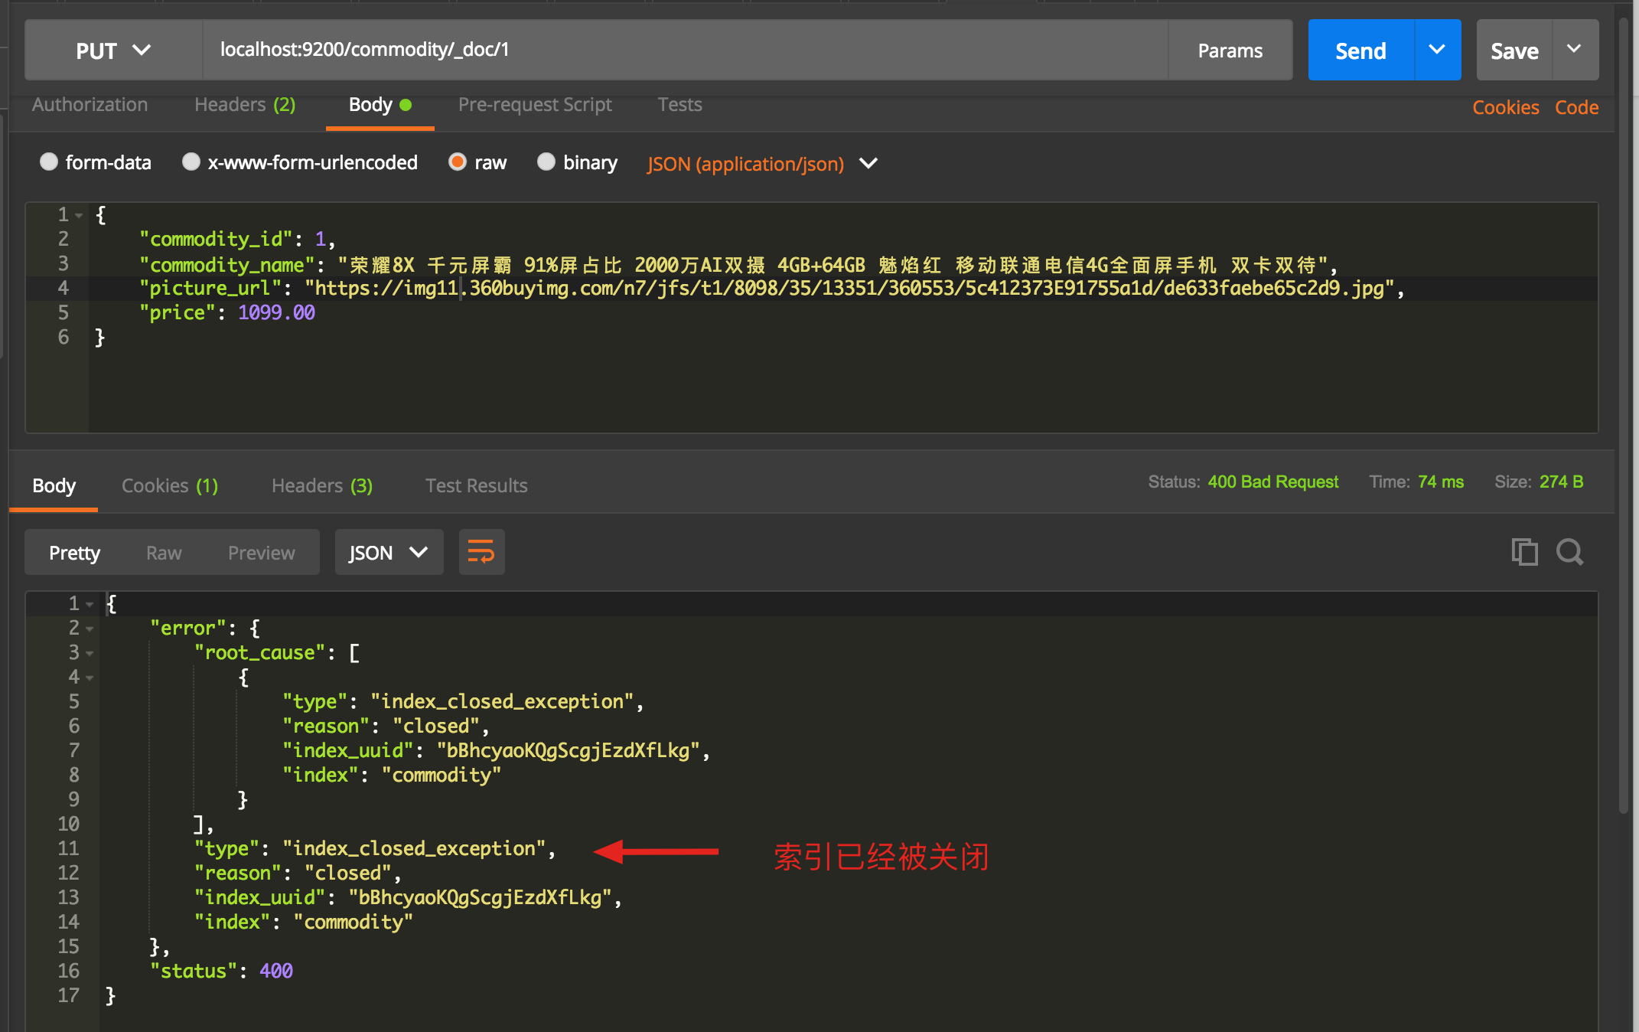The image size is (1639, 1032).
Task: Switch to the Authorization tab
Action: [90, 105]
